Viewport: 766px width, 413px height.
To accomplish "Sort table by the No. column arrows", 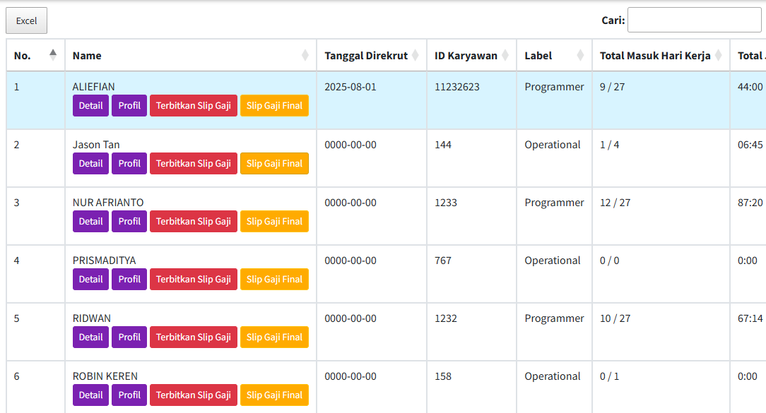I will point(53,55).
